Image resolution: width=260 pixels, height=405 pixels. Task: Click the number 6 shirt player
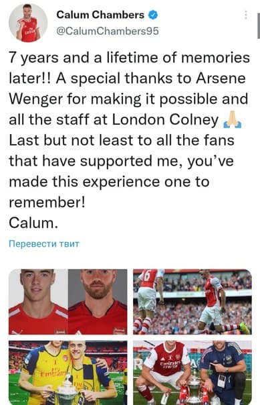pos(148,302)
